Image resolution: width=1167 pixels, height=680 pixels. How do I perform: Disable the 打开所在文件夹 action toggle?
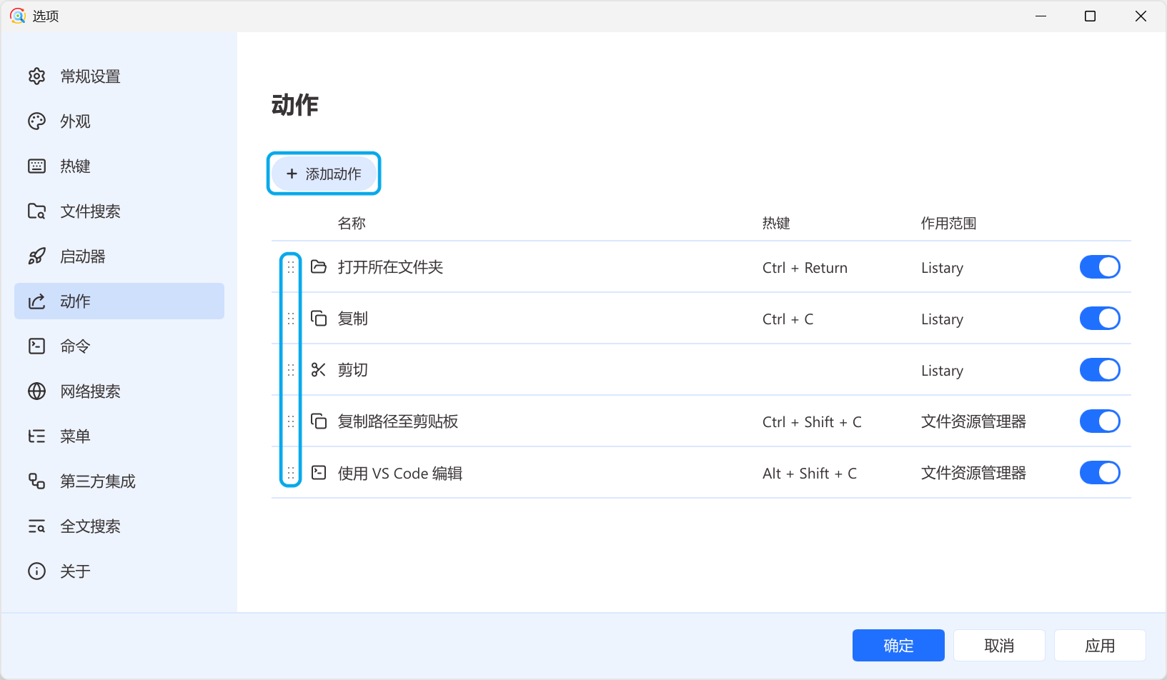(1100, 267)
